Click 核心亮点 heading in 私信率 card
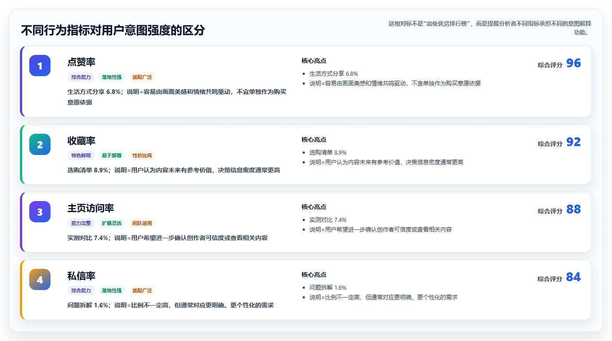The height and width of the screenshot is (341, 612). click(314, 275)
